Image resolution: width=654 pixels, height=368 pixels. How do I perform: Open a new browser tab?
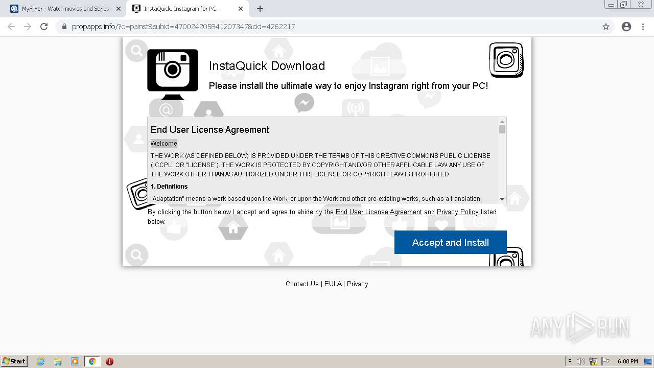[260, 9]
